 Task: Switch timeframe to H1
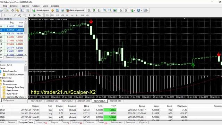(x=67, y=15)
